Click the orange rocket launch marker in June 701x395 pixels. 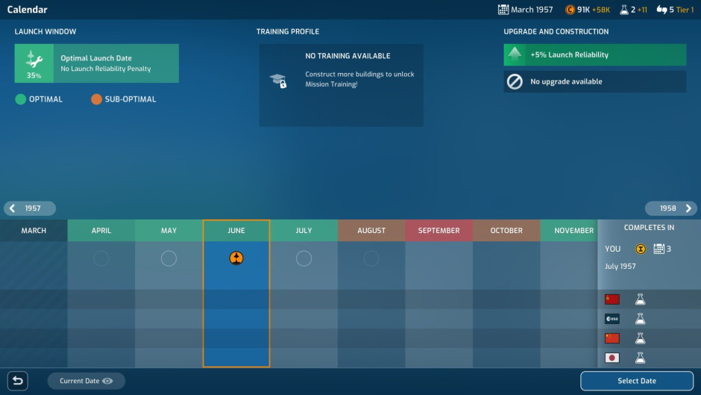coord(236,258)
